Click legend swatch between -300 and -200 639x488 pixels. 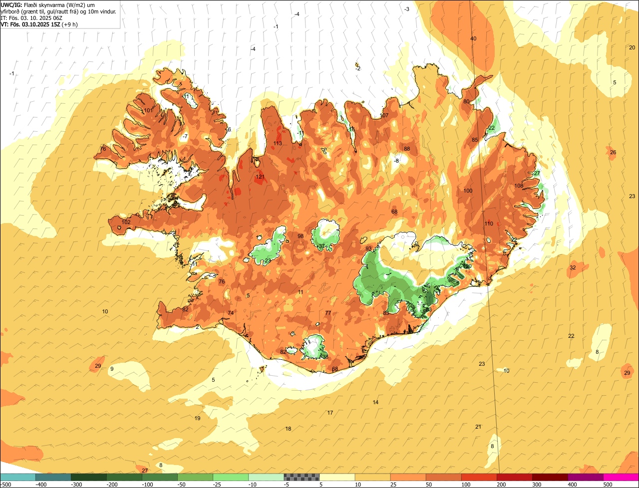[x=89, y=477]
